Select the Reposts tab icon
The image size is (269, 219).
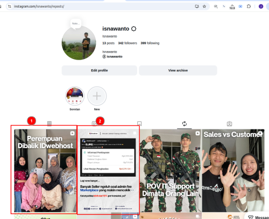tap(185, 123)
